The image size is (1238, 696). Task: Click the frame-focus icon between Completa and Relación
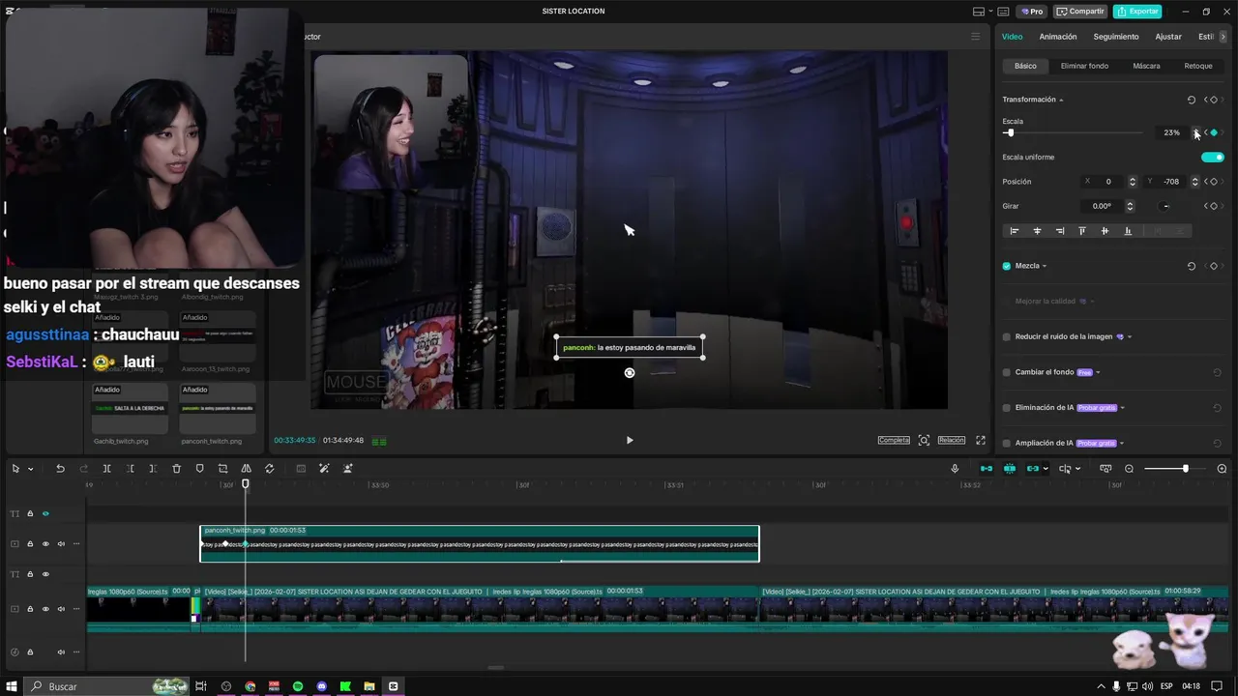[924, 440]
